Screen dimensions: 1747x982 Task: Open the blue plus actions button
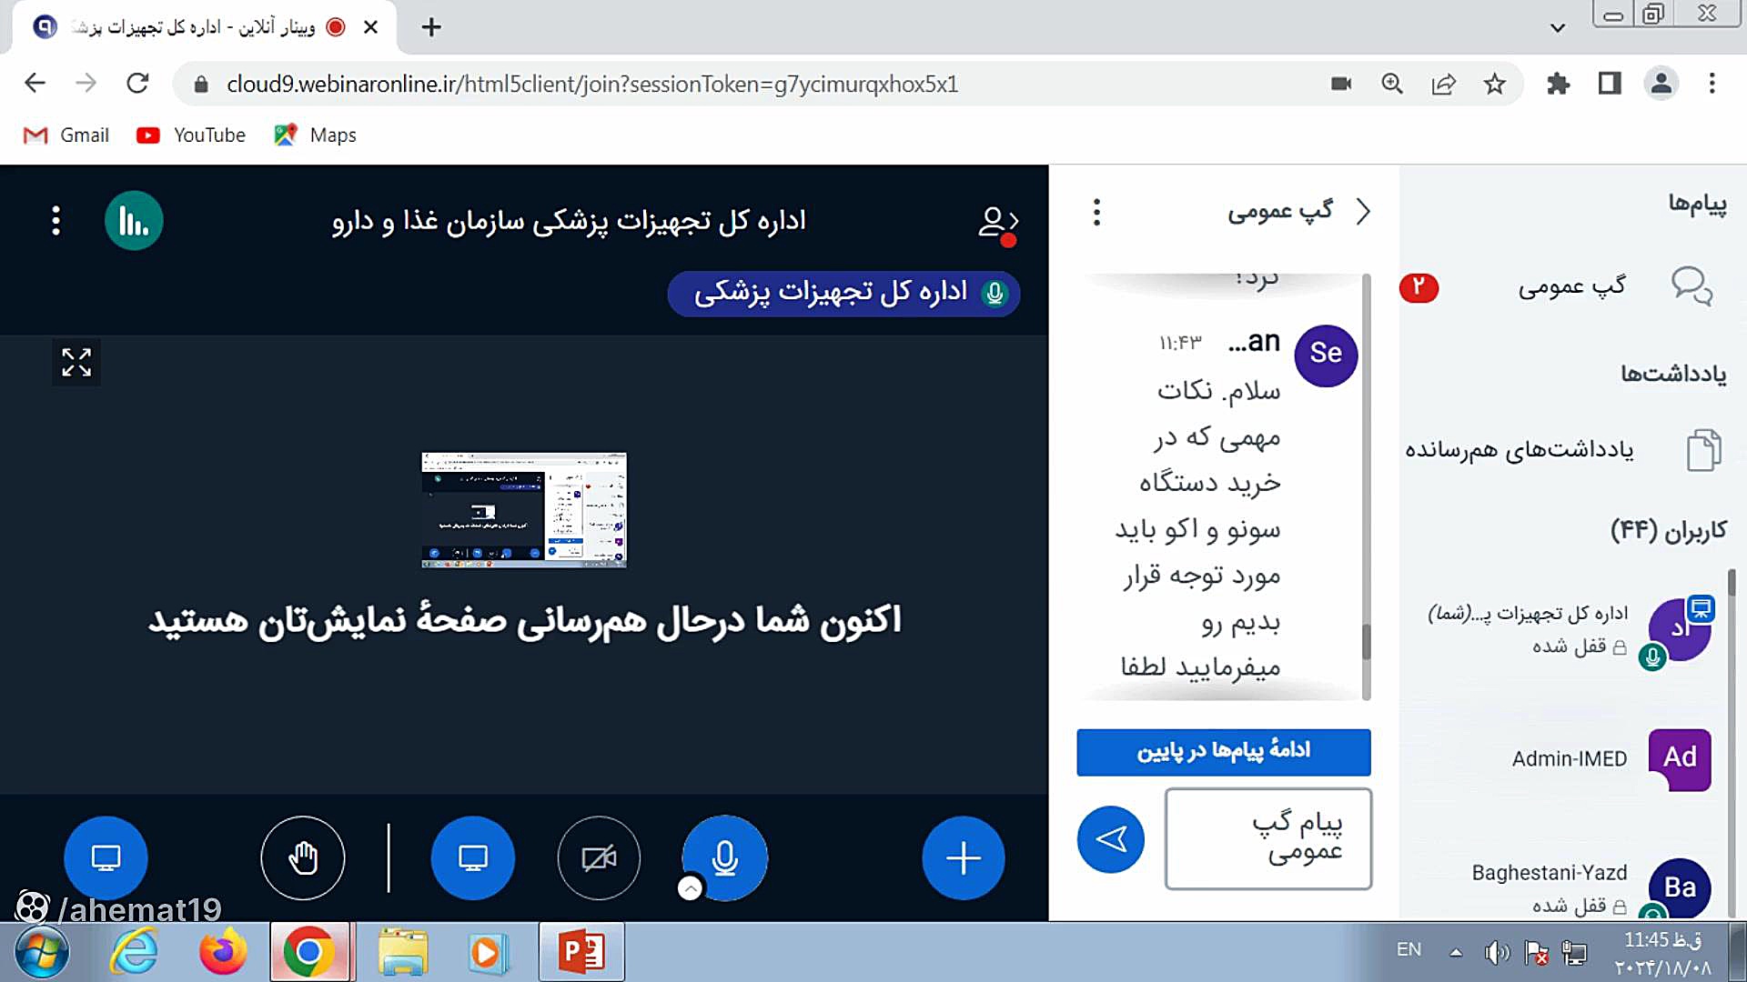coord(963,857)
